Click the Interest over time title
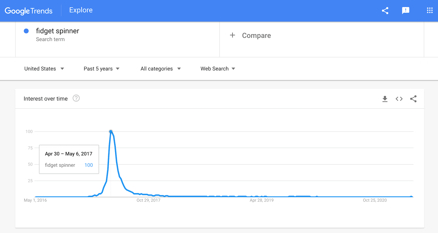The height and width of the screenshot is (233, 438). [46, 99]
